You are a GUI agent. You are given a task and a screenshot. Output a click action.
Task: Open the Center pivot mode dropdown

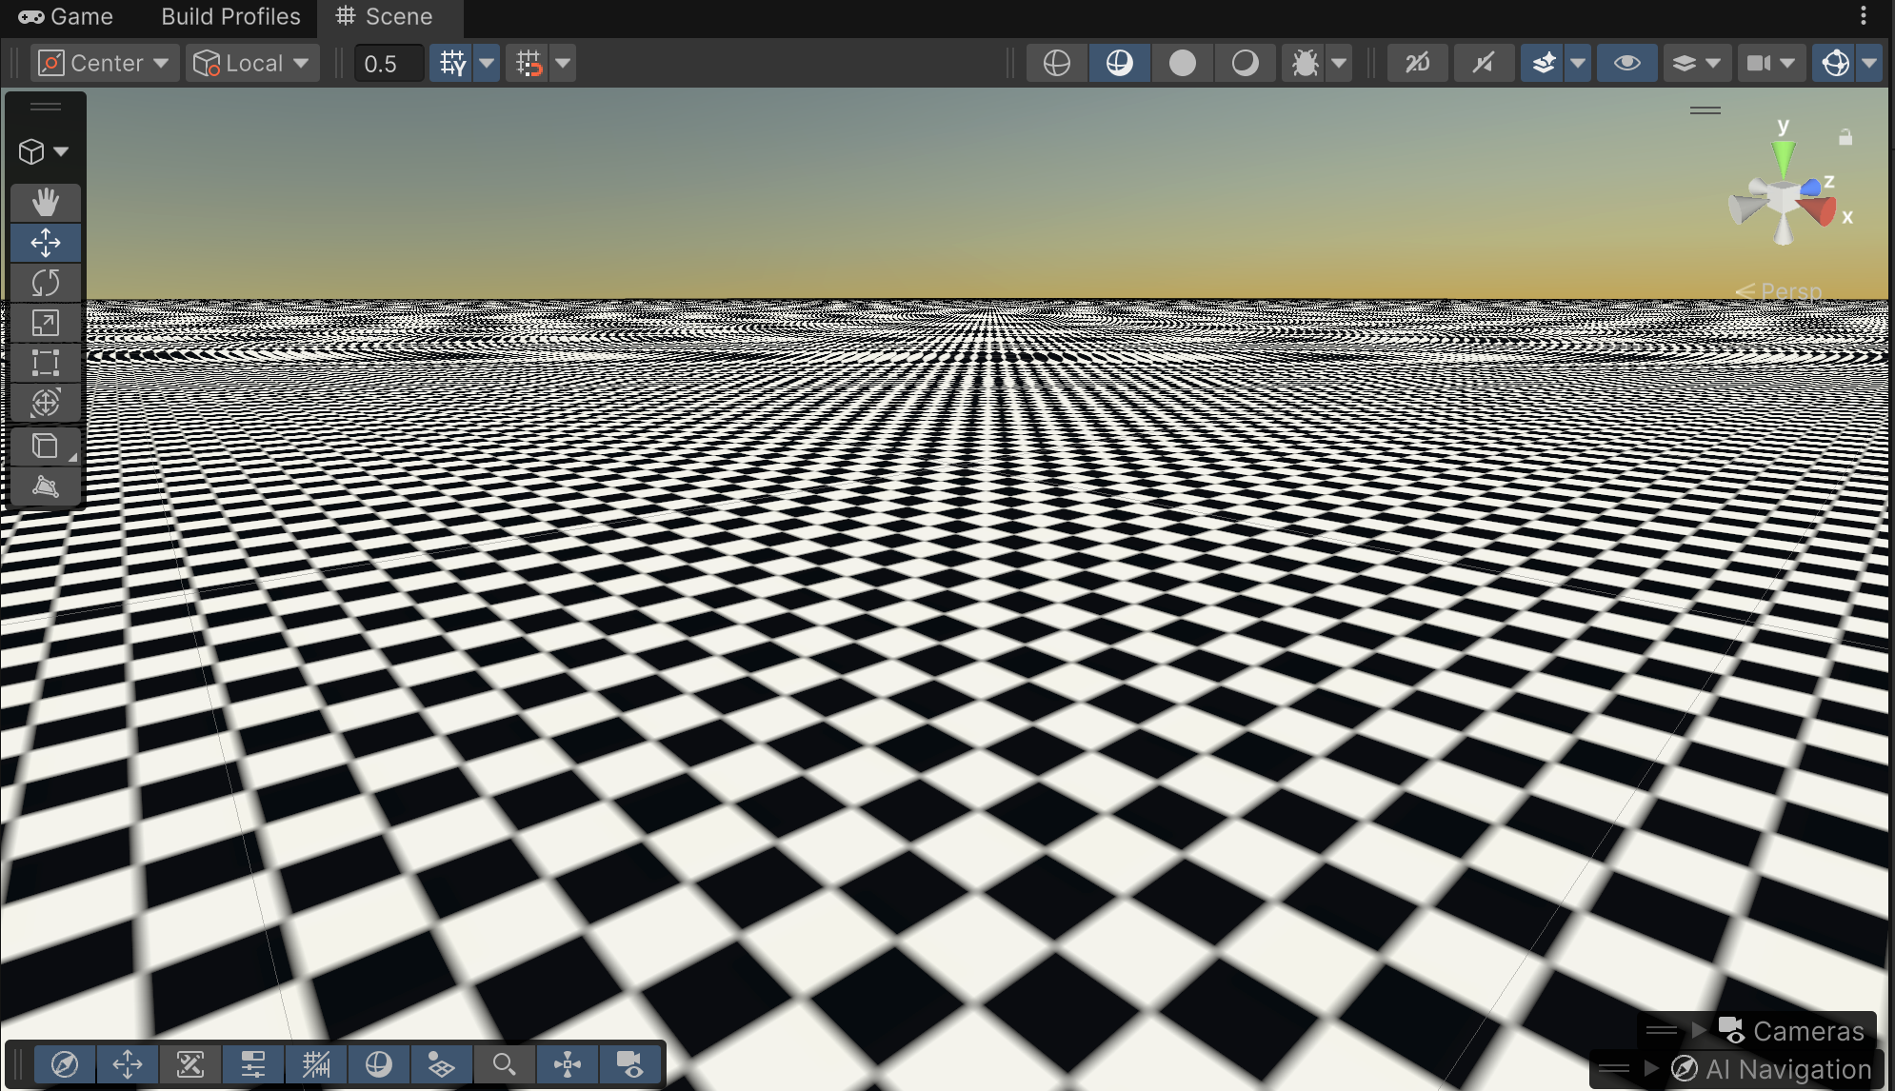tap(104, 63)
